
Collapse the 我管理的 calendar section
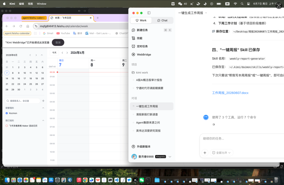43,108
